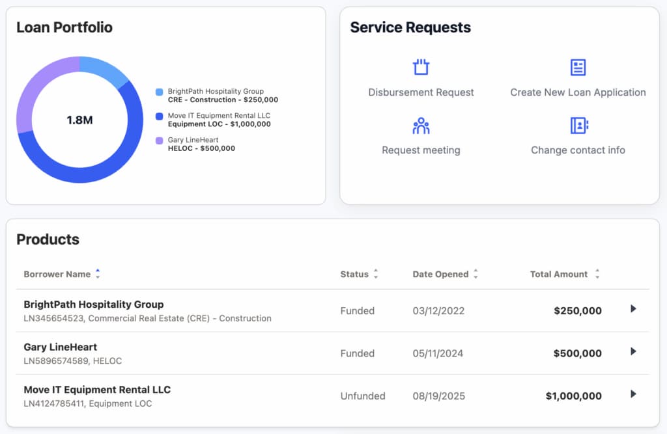667x434 pixels.
Task: Click date 05/11/2024
Action: (438, 353)
